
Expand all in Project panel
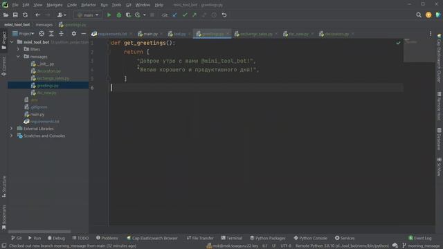[x=51, y=34]
